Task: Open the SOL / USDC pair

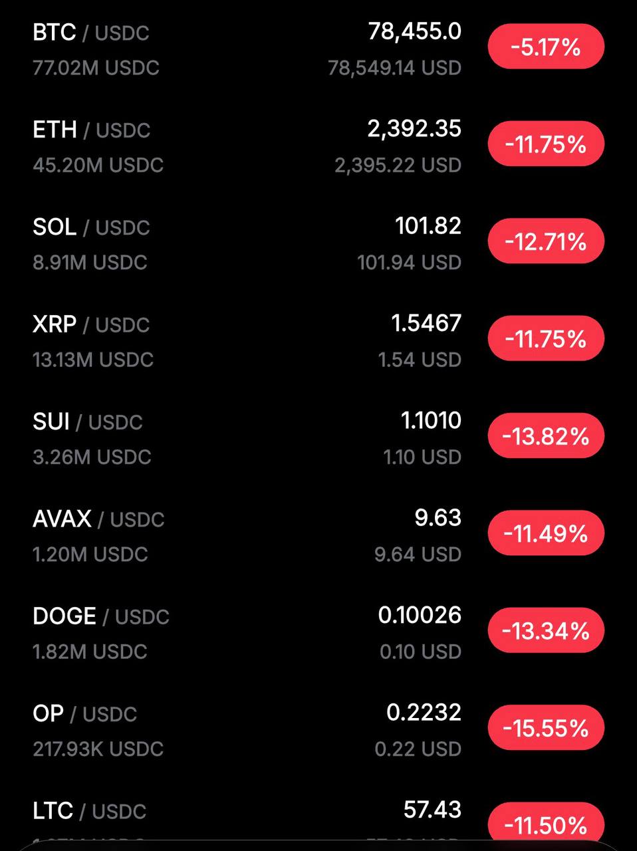Action: tap(92, 227)
